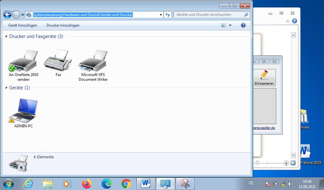Click Drucker hinzufügen

tap(63, 25)
